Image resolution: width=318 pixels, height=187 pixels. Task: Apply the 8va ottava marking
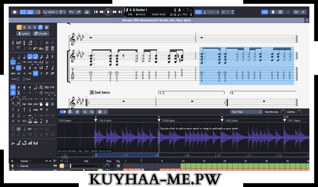click(35, 48)
